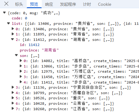Select the 预览 tab
Viewport: 139px width, 112px height.
(34, 4)
